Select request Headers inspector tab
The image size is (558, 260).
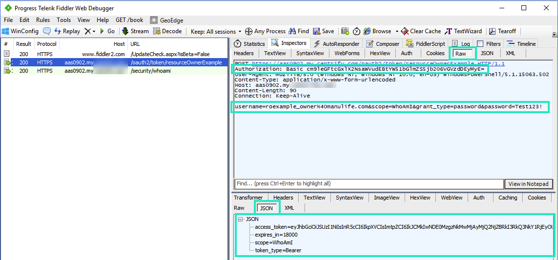[x=244, y=53]
